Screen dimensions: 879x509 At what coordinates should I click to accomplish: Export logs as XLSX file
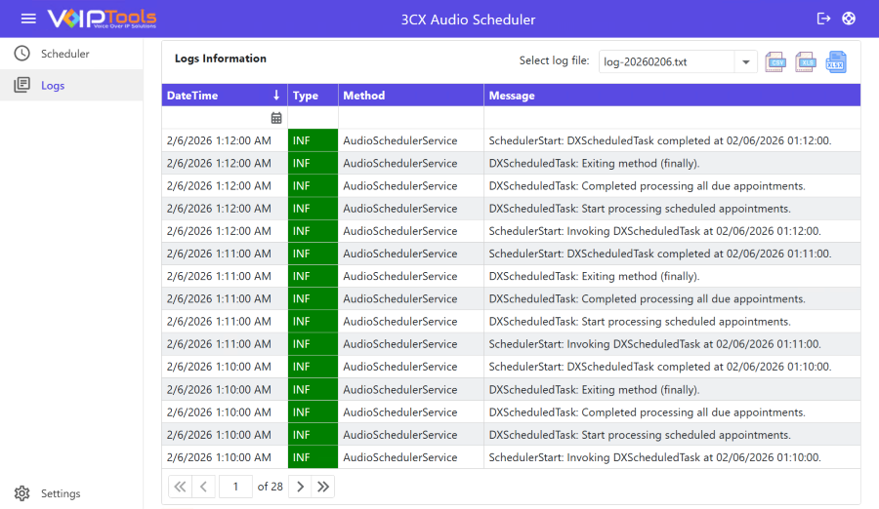click(x=836, y=62)
